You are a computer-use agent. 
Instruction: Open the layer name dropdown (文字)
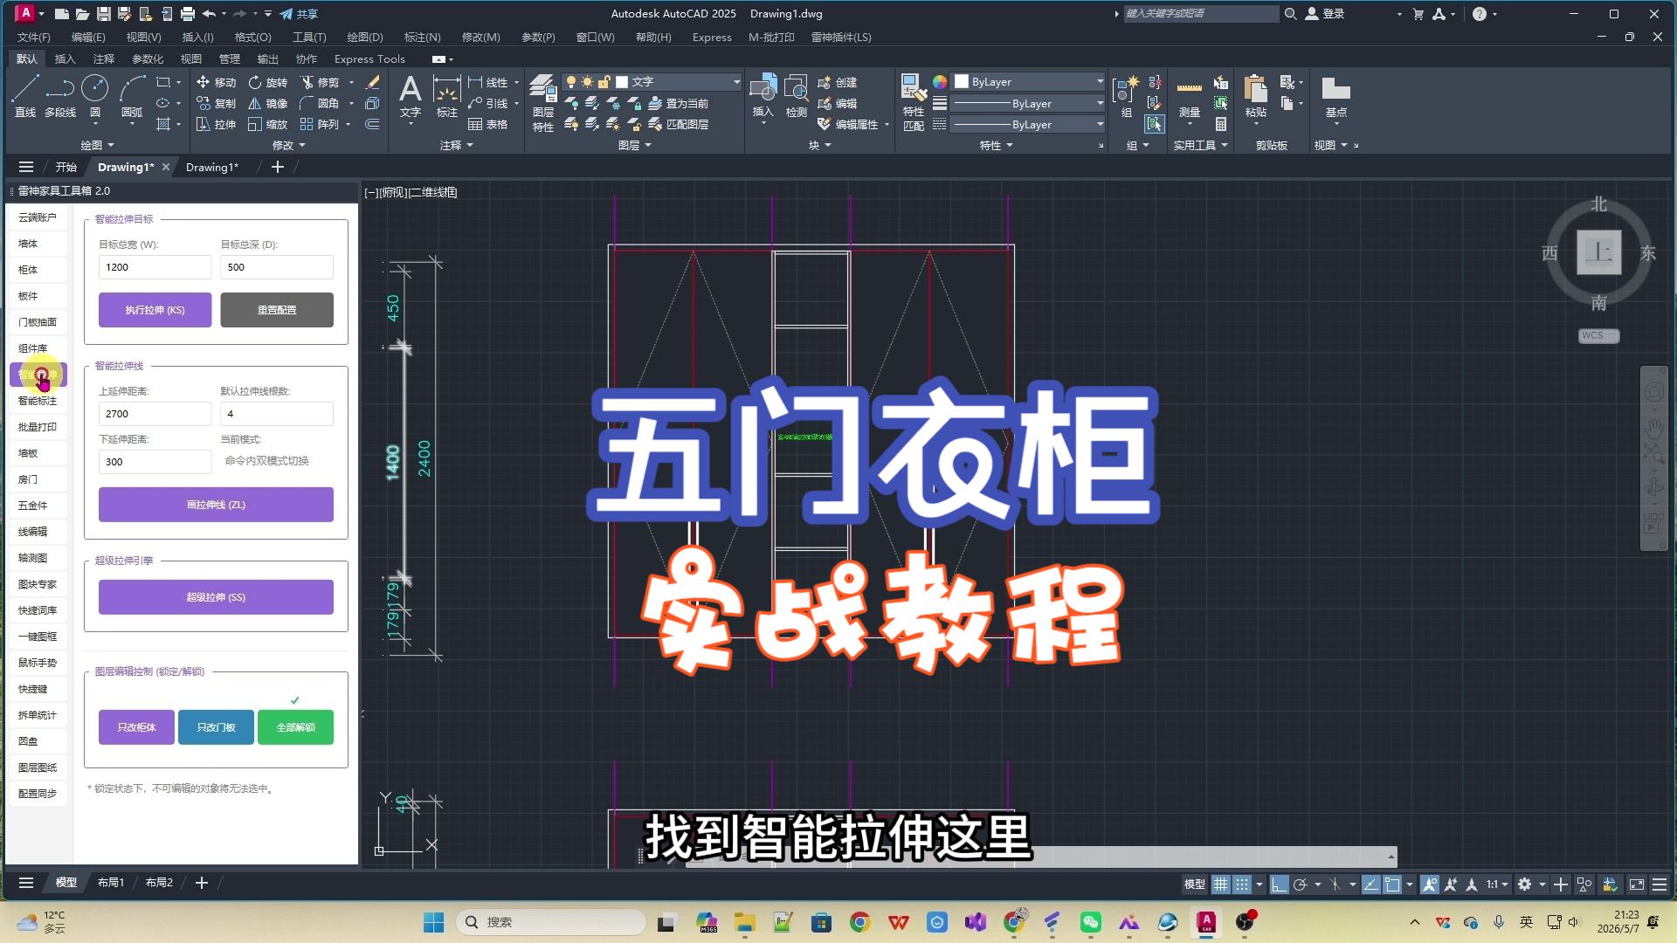click(x=652, y=81)
